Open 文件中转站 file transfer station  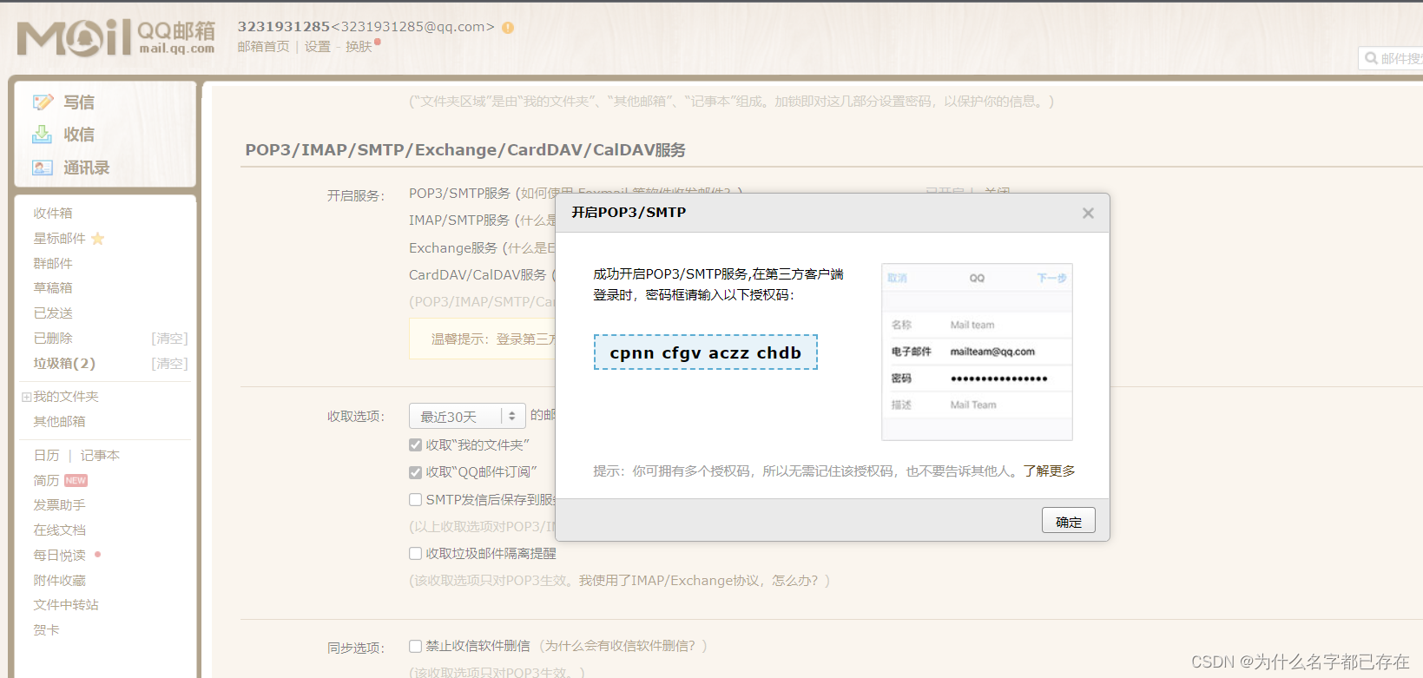coord(66,604)
